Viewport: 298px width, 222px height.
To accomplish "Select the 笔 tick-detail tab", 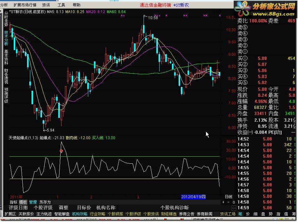I will point(240,214).
